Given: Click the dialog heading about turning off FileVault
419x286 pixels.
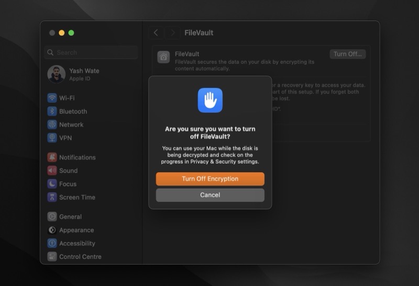Looking at the screenshot, I should [x=210, y=133].
